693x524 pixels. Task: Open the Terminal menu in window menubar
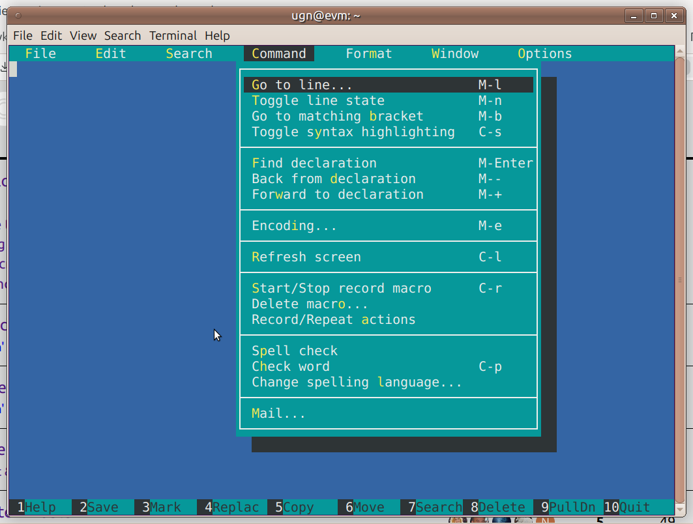173,36
